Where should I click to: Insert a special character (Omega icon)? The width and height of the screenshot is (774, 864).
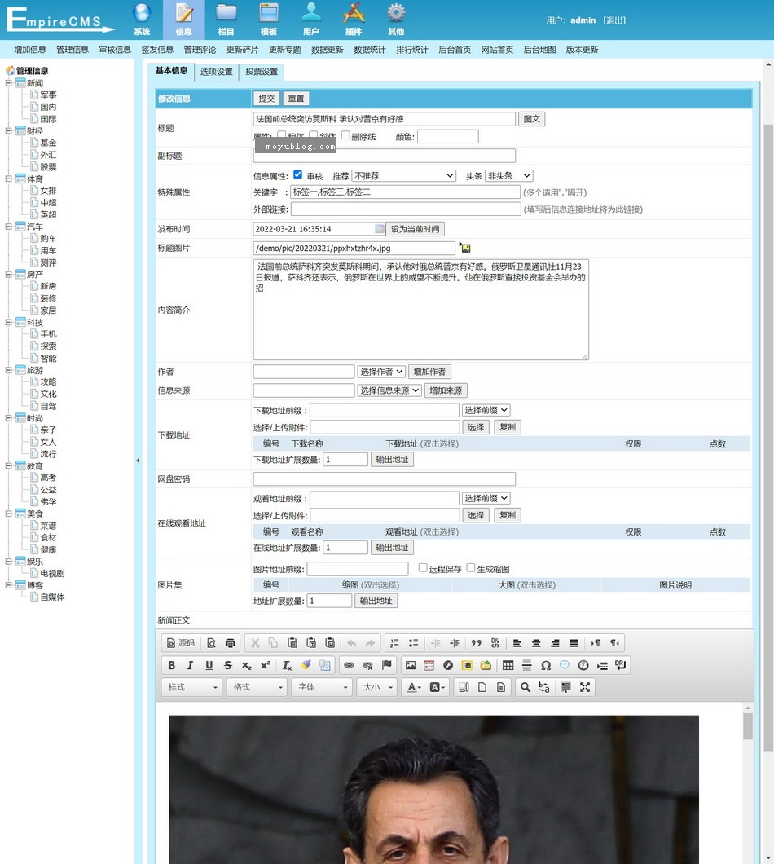tap(545, 665)
